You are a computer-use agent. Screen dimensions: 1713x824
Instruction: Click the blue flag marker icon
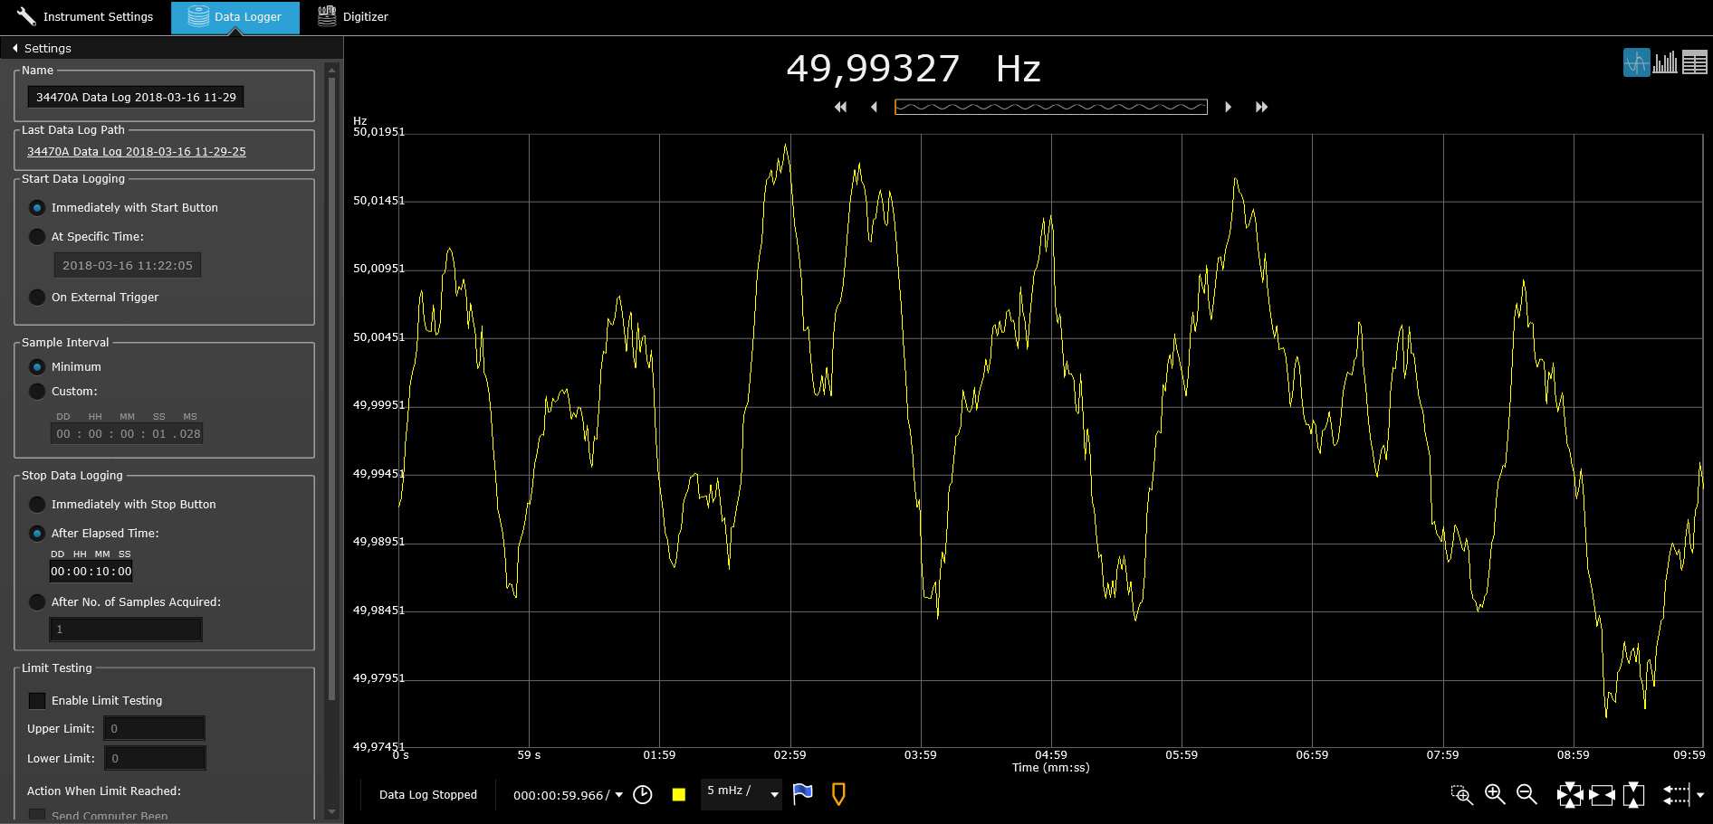802,794
